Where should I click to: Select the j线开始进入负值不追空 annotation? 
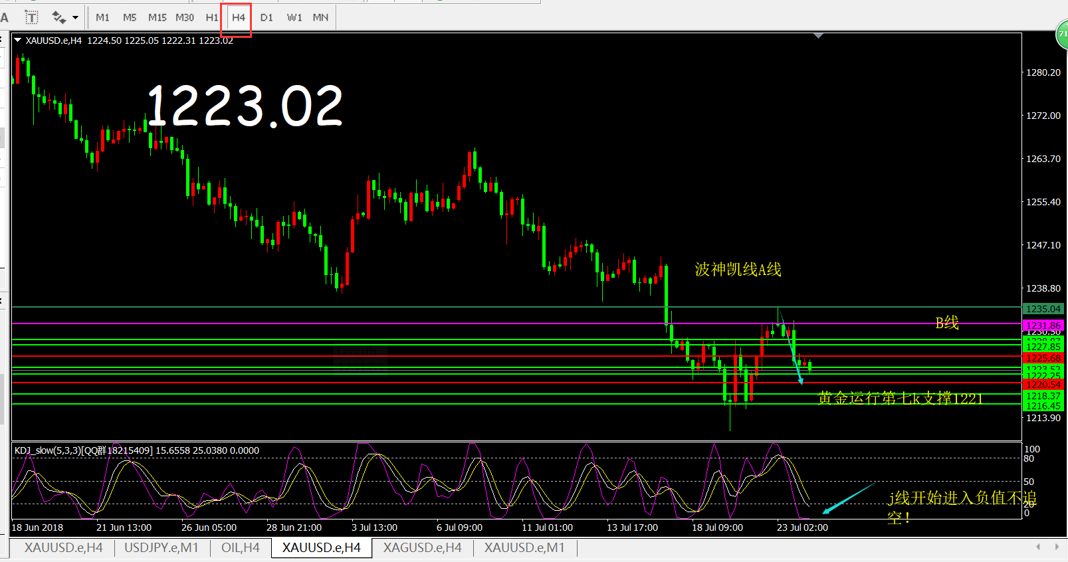pos(962,507)
